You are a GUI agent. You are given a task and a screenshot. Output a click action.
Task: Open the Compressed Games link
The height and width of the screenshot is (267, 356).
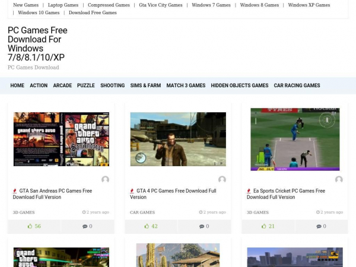click(109, 5)
